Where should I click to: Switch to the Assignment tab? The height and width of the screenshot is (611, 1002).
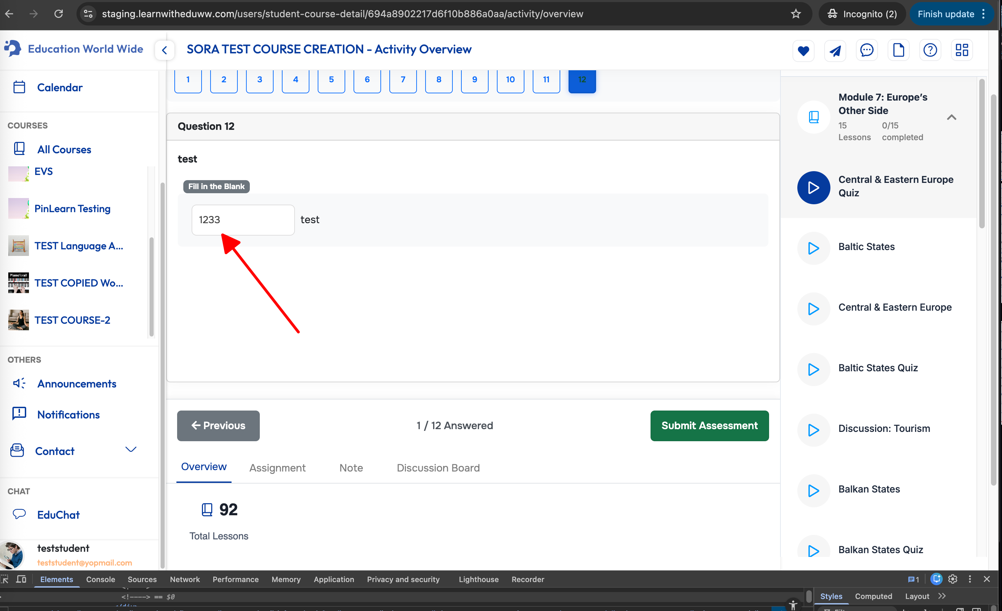(277, 467)
